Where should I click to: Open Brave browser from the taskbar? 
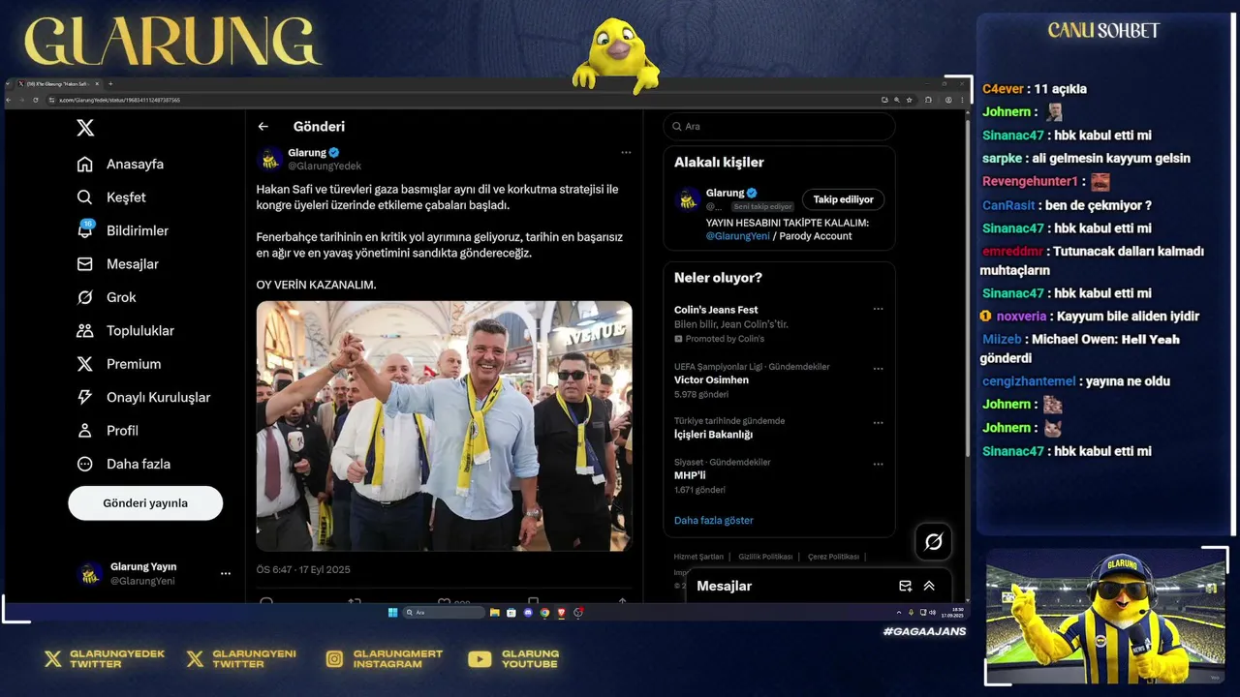tap(561, 612)
